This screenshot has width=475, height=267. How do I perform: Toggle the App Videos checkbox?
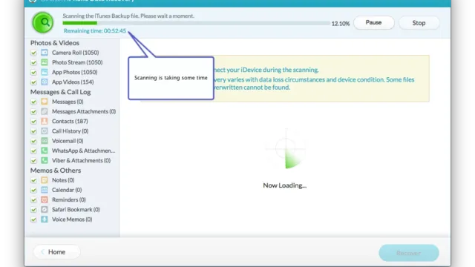tap(33, 82)
